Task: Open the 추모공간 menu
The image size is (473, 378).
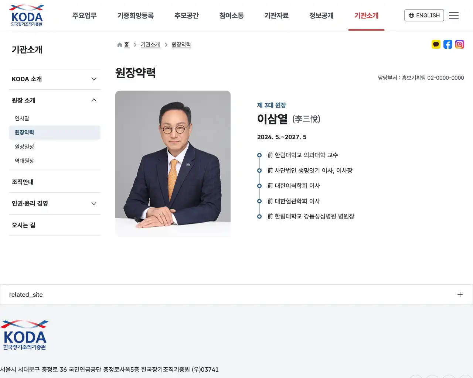Action: 187,16
